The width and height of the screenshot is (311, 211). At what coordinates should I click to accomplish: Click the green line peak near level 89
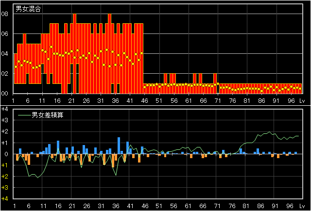point(269,132)
